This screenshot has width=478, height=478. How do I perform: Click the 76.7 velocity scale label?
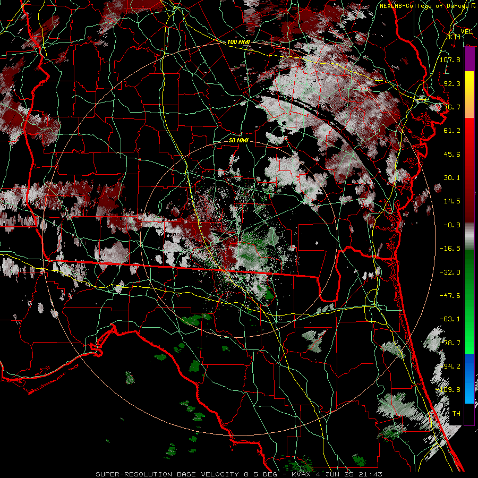click(x=452, y=107)
